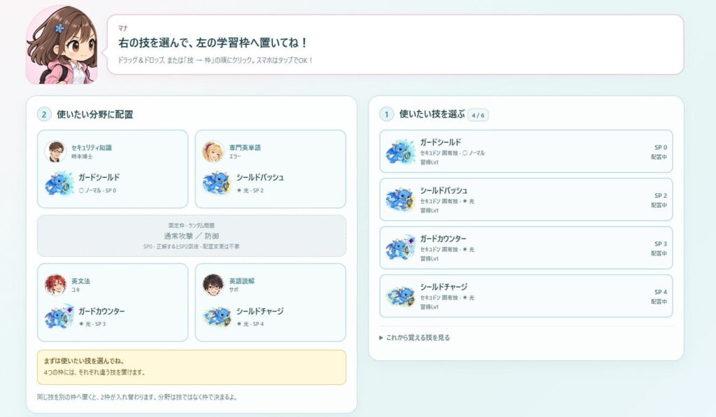Viewport: 716px width, 417px height.
Task: Click the SP 3 label on ガードカウンター card
Action: tap(661, 244)
